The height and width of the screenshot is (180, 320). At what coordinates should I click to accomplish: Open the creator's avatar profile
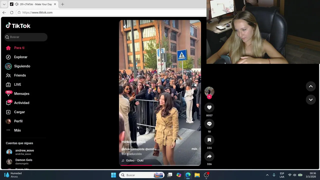coord(209,91)
